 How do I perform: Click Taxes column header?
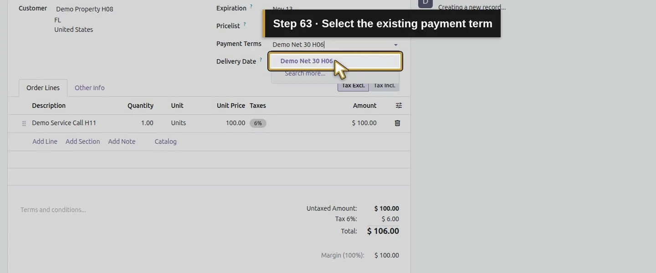point(258,106)
